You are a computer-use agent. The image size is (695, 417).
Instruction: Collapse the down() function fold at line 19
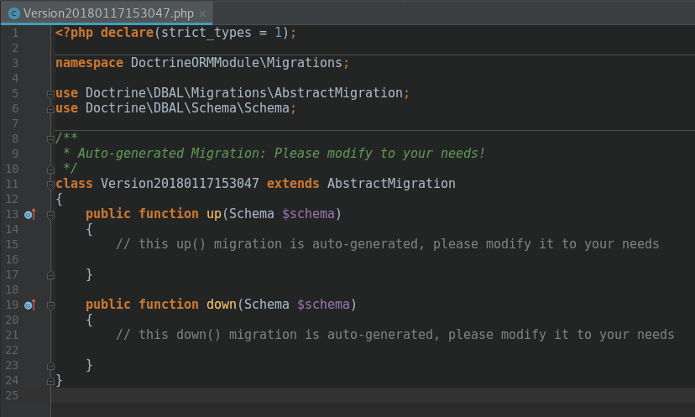[x=50, y=305]
